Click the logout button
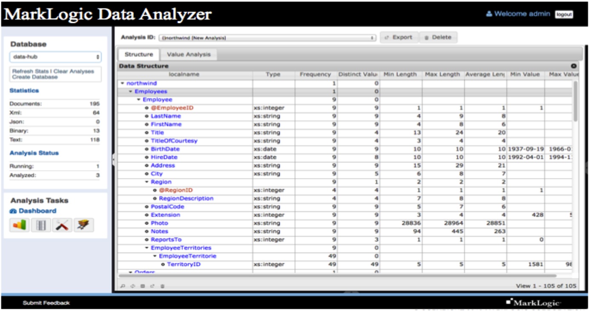Image resolution: width=591 pixels, height=311 pixels. pos(564,14)
